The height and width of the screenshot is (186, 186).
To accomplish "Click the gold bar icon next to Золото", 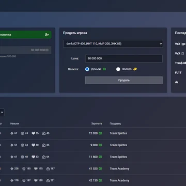I will 135,69.
